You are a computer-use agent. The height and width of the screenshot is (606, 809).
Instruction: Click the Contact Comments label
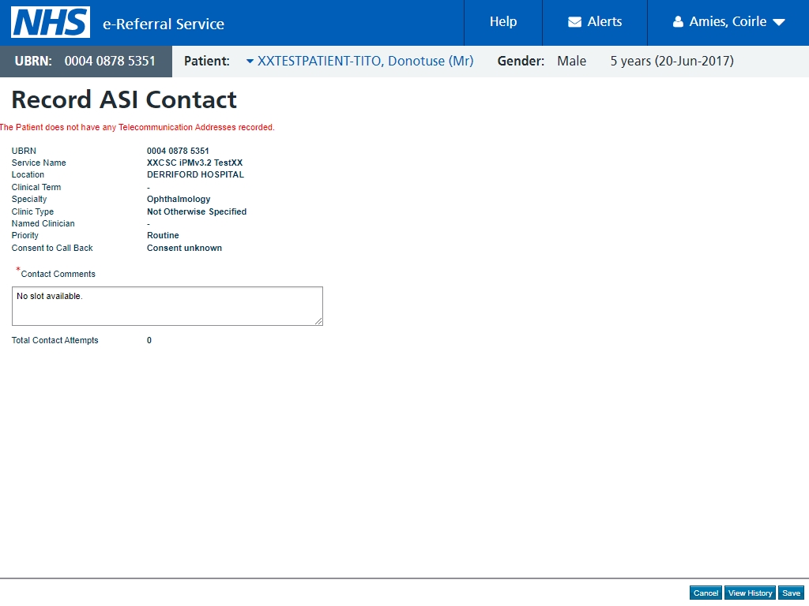tap(58, 274)
